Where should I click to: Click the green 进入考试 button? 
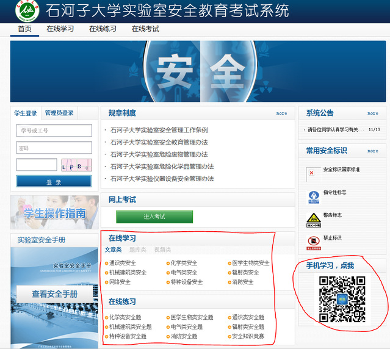154,217
